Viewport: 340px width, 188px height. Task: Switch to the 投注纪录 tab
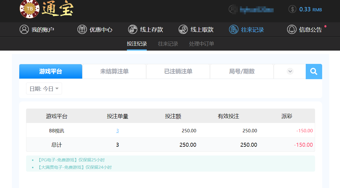[137, 44]
